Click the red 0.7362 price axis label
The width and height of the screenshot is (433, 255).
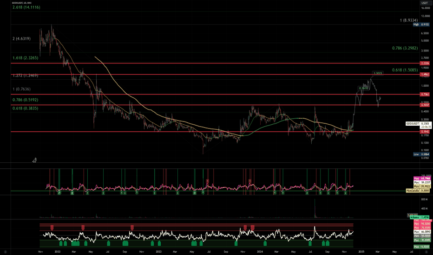[x=425, y=94]
